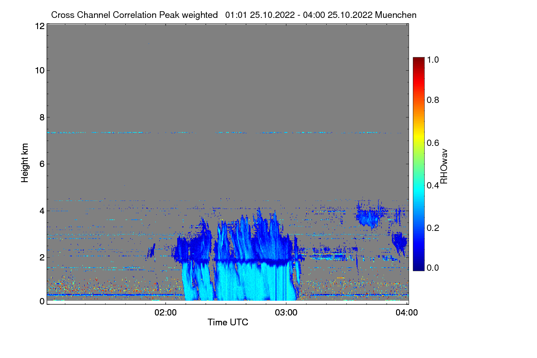Click the 'Muenchen' station name in the title

(x=396, y=15)
